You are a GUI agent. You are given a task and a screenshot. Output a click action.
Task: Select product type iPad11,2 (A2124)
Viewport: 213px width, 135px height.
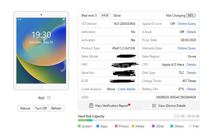coord(124,48)
